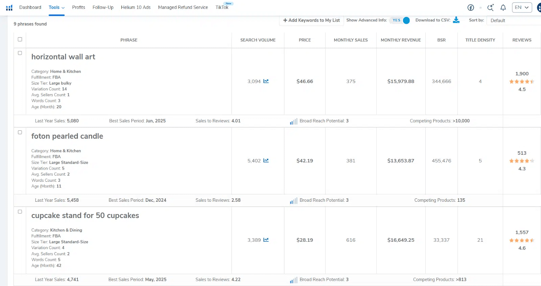Open search volume chart for horizontal wall art
This screenshot has height=286, width=541.
[x=266, y=81]
